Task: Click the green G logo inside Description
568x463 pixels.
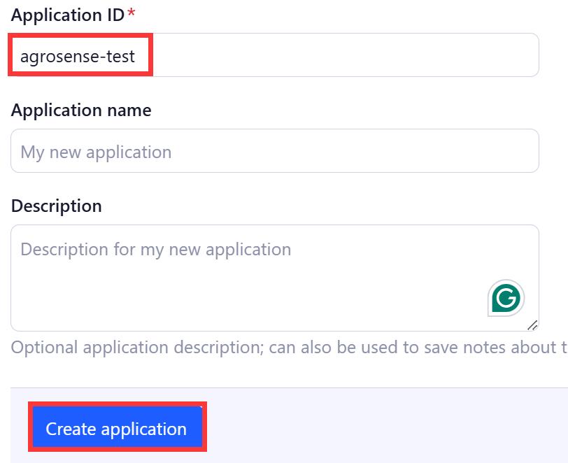Action: click(x=506, y=298)
